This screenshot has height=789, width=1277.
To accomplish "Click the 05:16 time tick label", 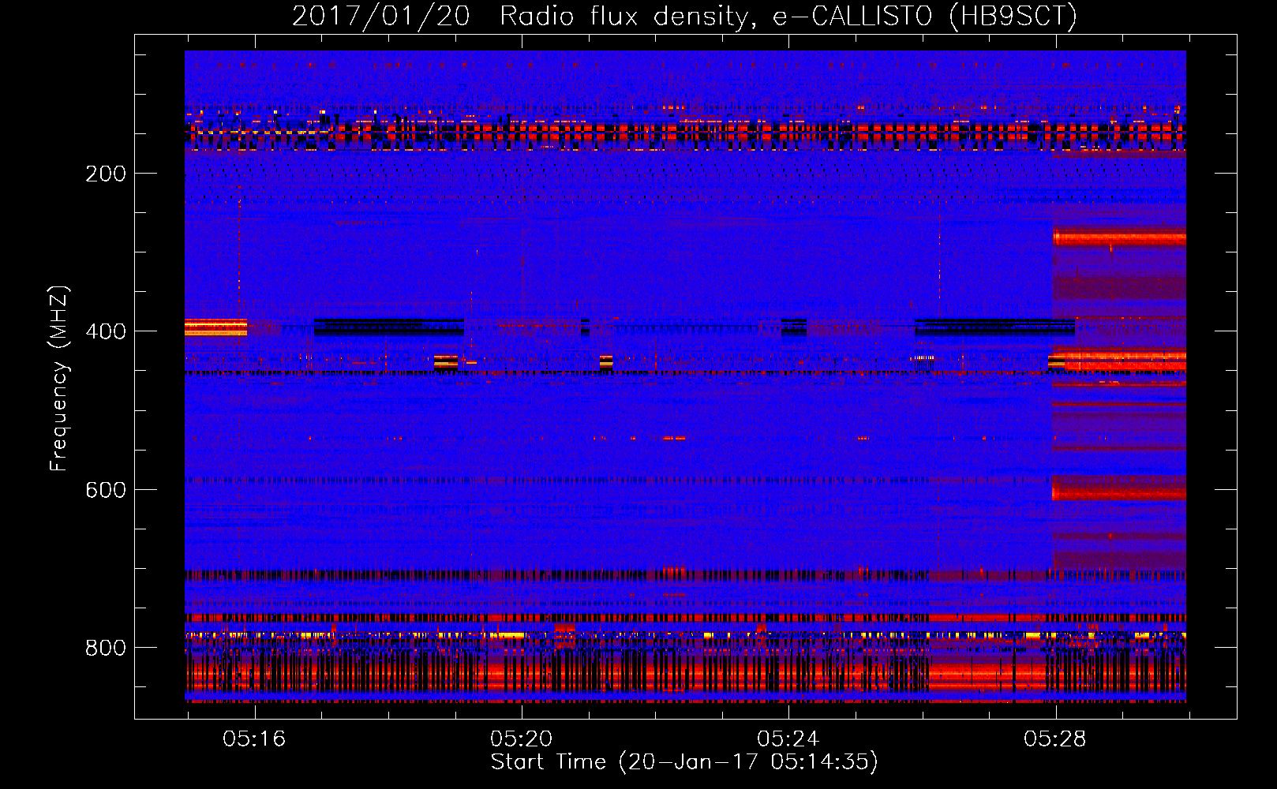I will [x=254, y=739].
